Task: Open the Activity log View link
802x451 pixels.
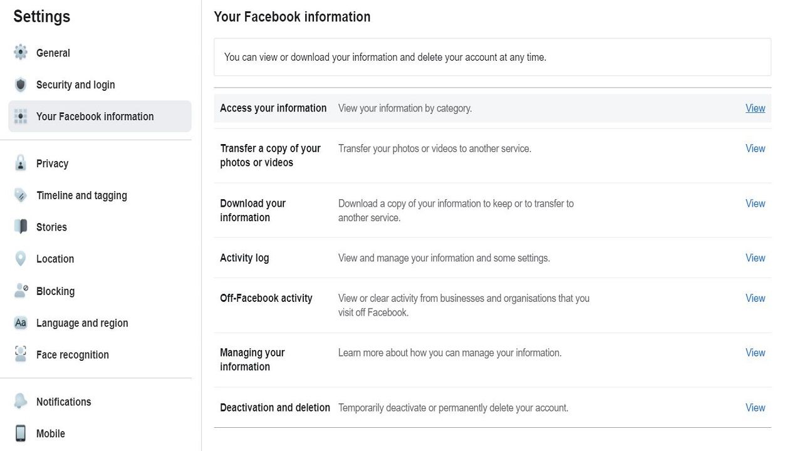Action: coord(755,258)
